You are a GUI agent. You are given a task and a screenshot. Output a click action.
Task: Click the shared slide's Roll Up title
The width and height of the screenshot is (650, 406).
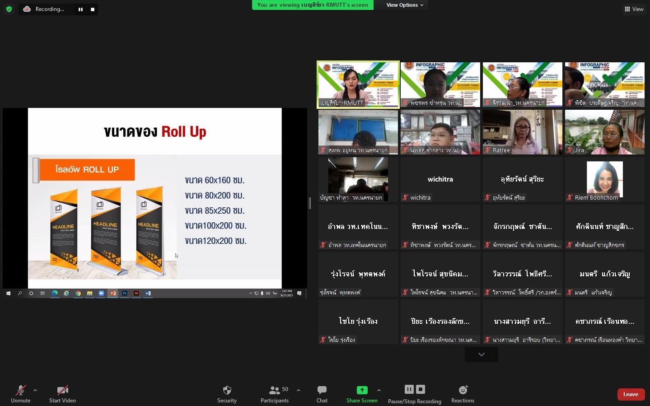(x=155, y=131)
